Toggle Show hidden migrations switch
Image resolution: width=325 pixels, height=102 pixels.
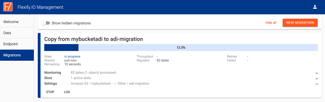[46, 23]
